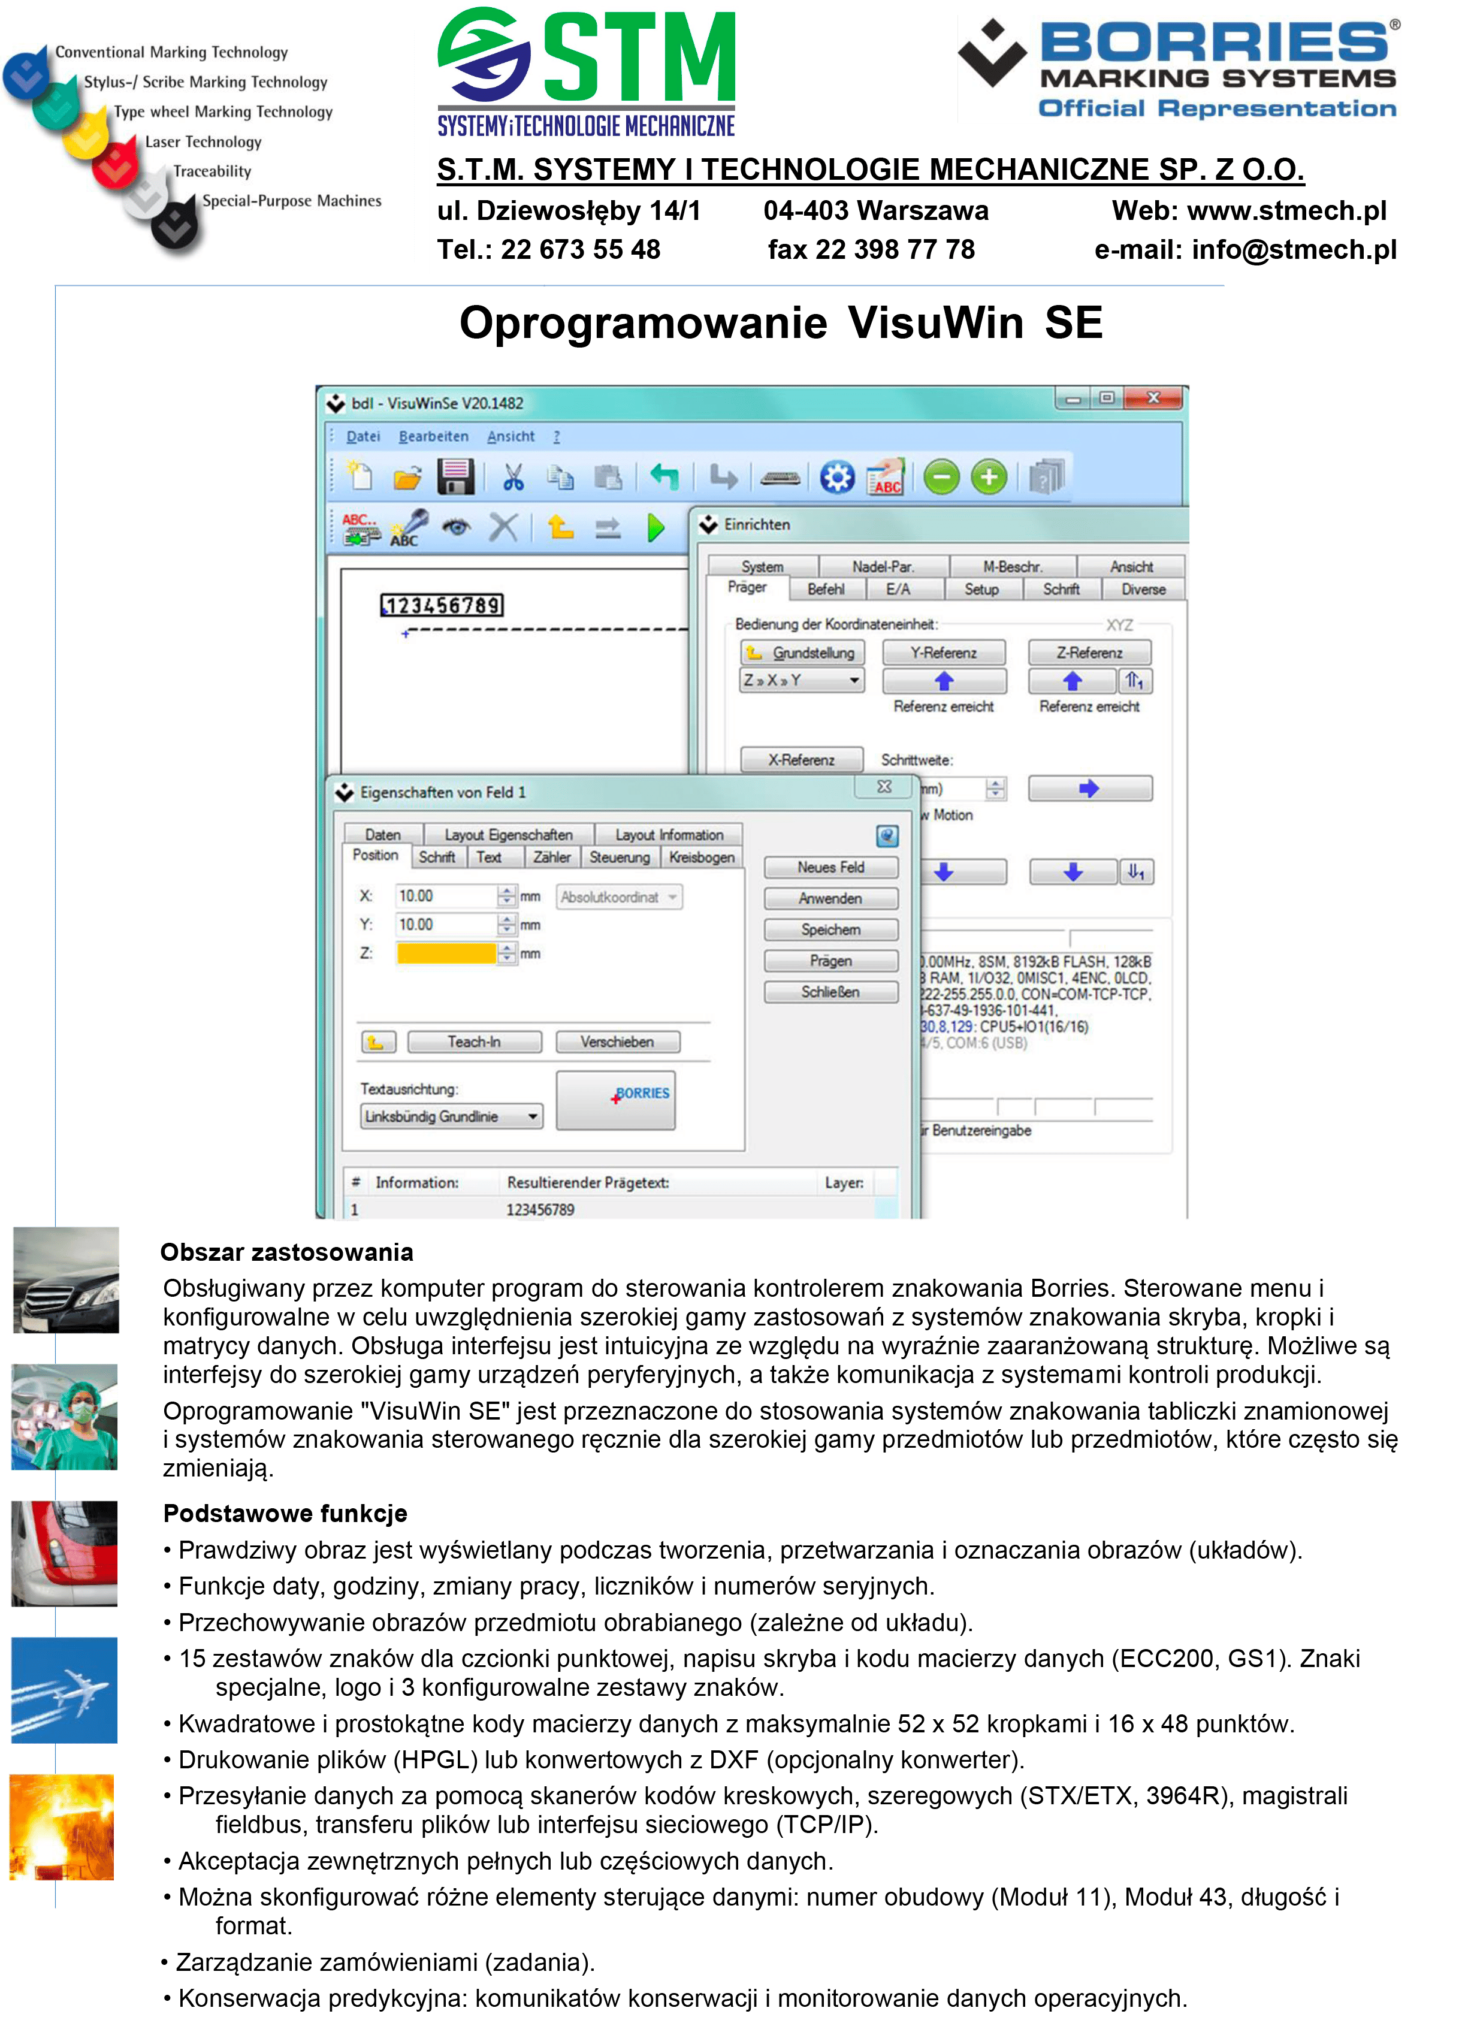Cut using the scissors icon

tap(513, 478)
